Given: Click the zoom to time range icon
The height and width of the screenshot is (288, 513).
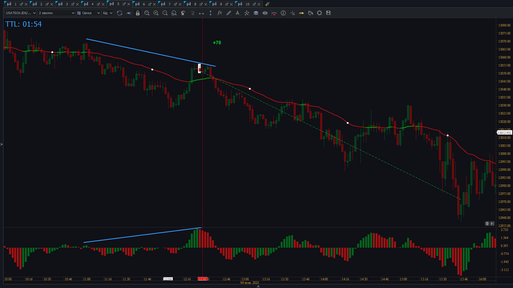Looking at the screenshot, I should pyautogui.click(x=147, y=13).
